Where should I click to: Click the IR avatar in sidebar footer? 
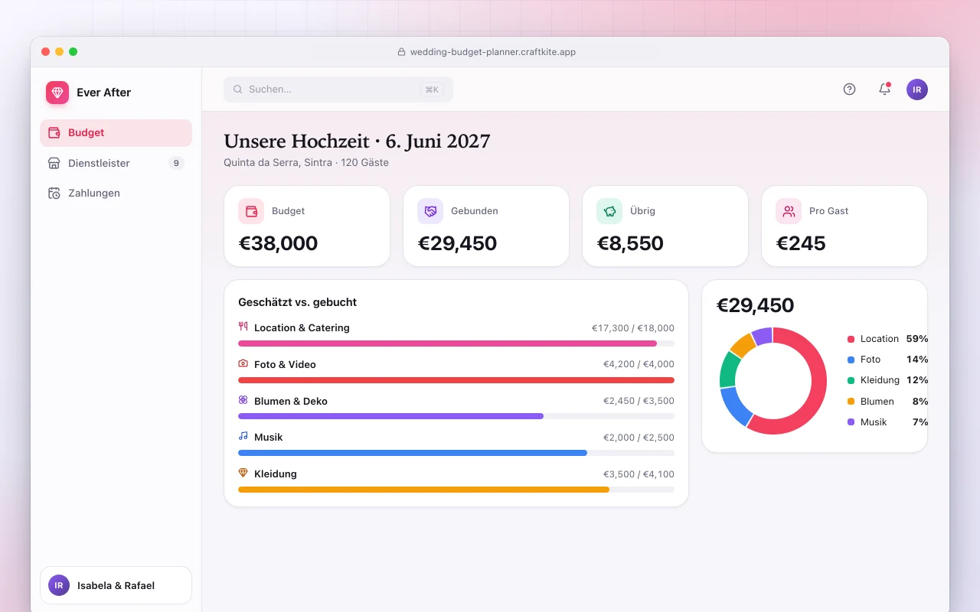click(59, 585)
